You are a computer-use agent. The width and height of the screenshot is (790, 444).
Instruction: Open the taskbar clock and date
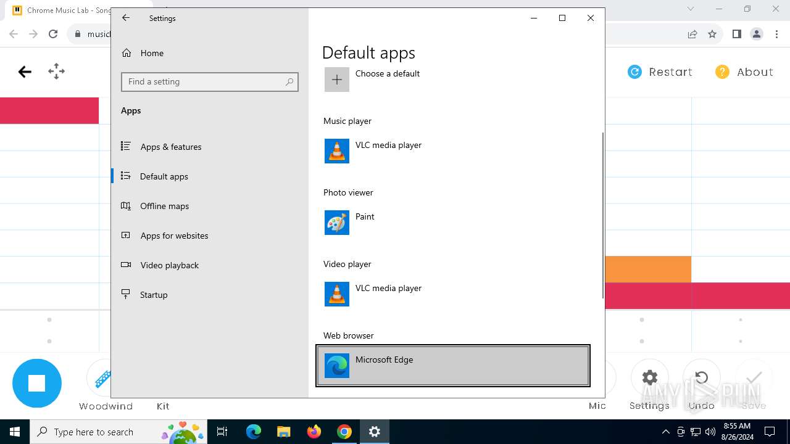737,432
